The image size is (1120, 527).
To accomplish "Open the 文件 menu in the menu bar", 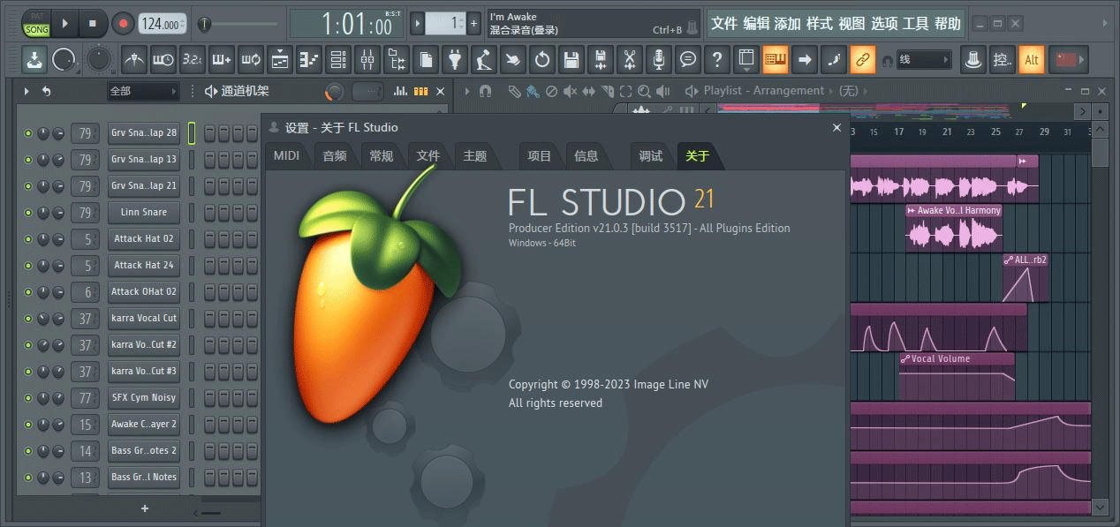I will click(x=724, y=24).
